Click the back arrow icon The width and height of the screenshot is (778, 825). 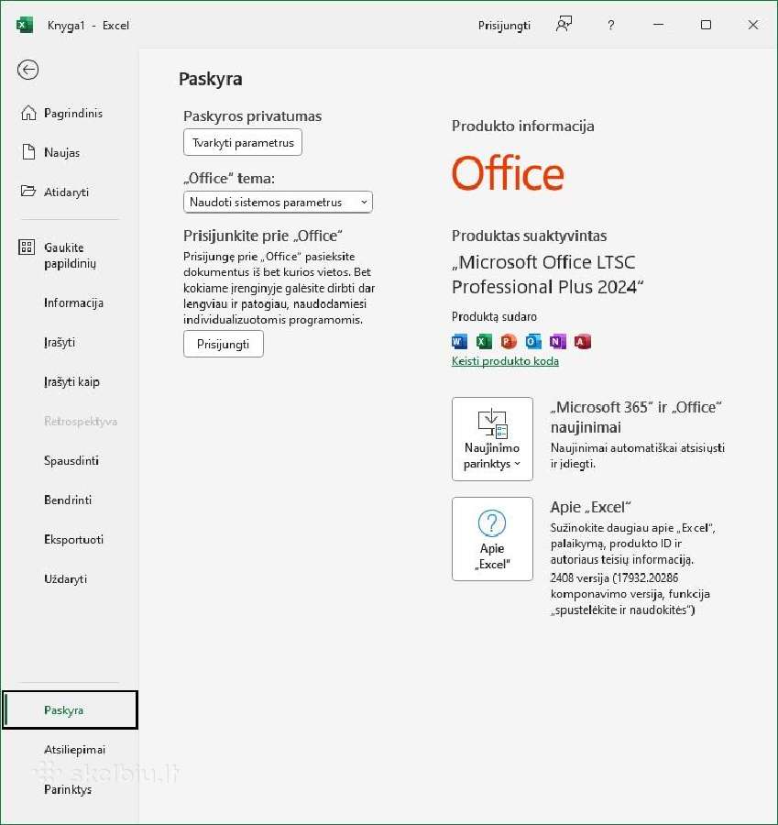(27, 70)
